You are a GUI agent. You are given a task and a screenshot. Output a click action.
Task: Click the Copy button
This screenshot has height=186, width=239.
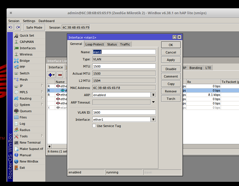(171, 84)
